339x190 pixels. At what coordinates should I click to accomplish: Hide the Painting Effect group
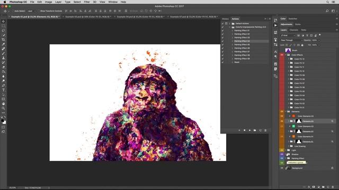[282, 158]
